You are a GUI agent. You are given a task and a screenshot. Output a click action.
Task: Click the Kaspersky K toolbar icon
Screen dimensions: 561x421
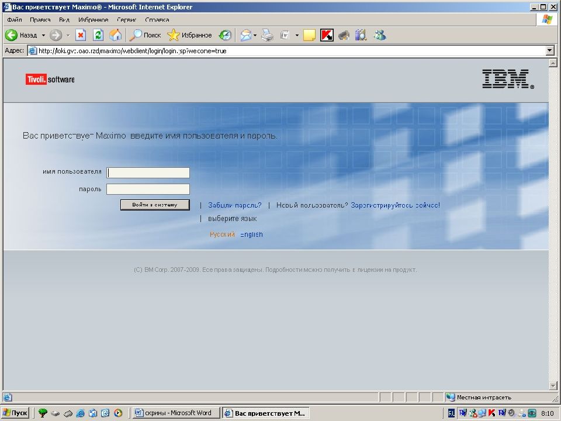point(327,35)
